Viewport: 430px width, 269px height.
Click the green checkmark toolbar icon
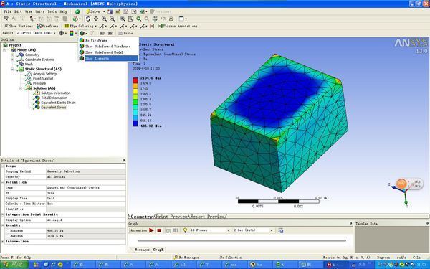click(x=77, y=11)
